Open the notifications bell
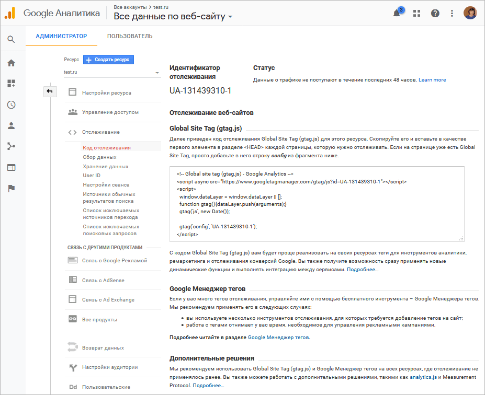The image size is (485, 395). pos(397,13)
